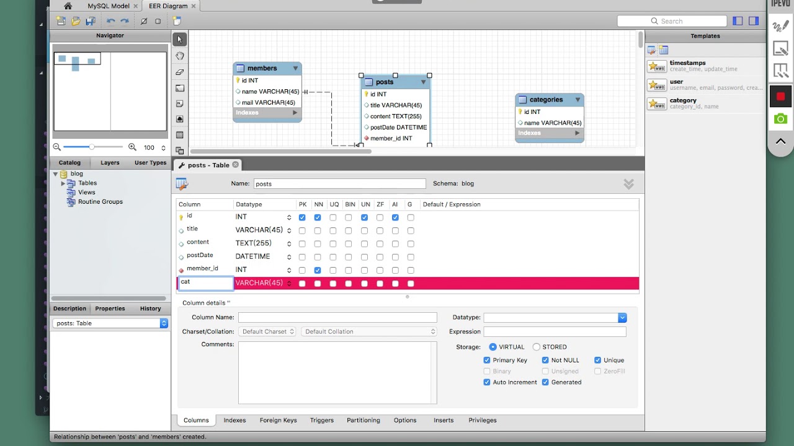Viewport: 794px width, 446px height.
Task: Click the IPEVO green camera snapshot icon
Action: [x=780, y=119]
